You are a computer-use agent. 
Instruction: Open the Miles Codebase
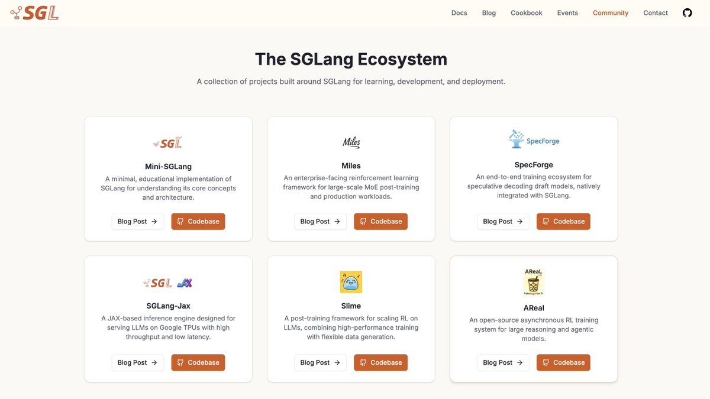pos(381,221)
